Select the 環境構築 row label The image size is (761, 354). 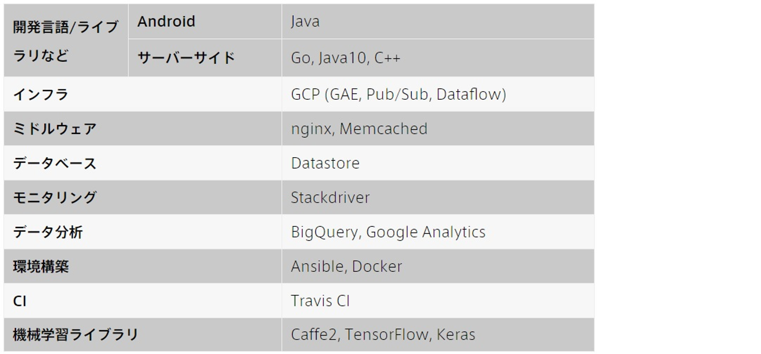(41, 266)
